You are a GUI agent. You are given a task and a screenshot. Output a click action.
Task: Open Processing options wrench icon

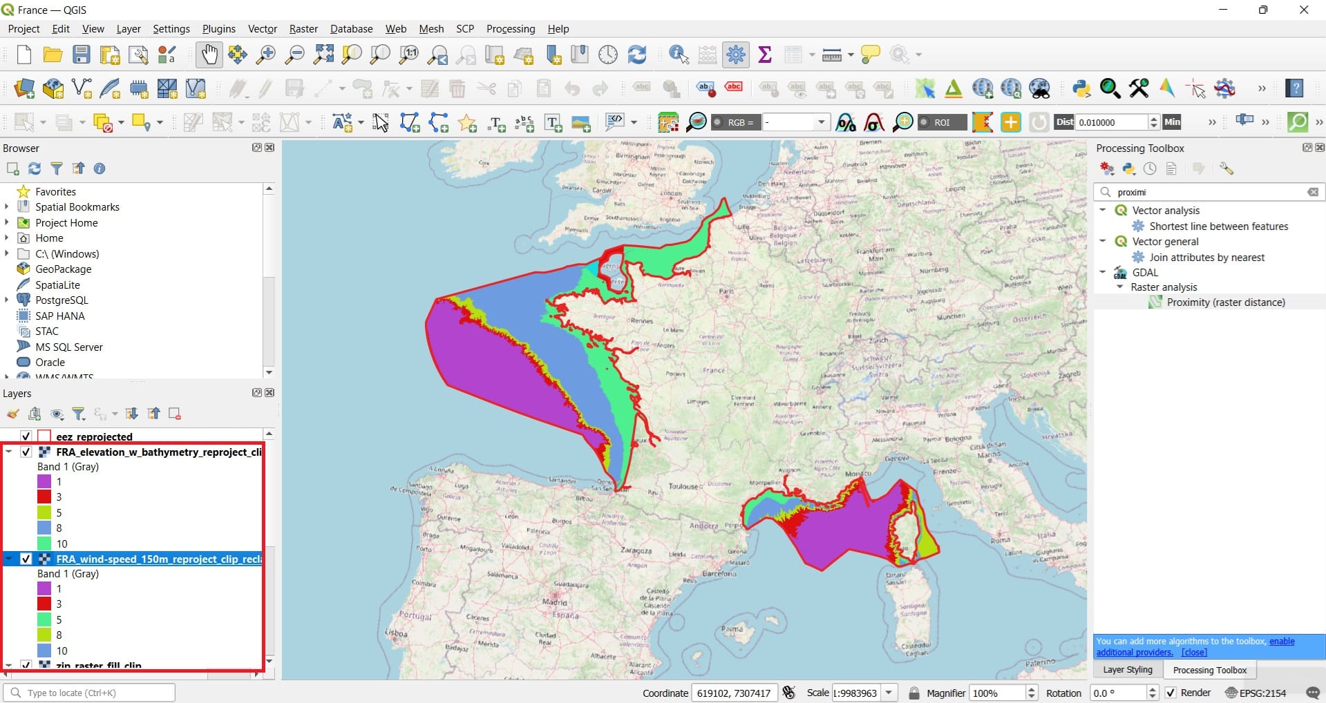(x=1226, y=168)
